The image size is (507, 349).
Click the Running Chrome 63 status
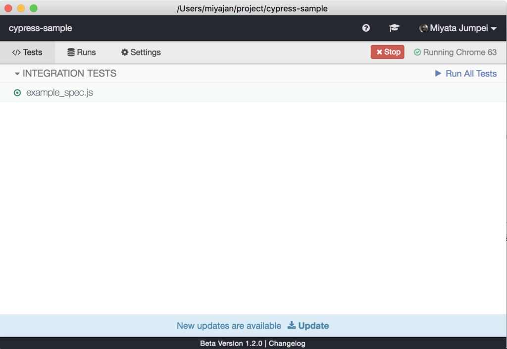click(456, 52)
